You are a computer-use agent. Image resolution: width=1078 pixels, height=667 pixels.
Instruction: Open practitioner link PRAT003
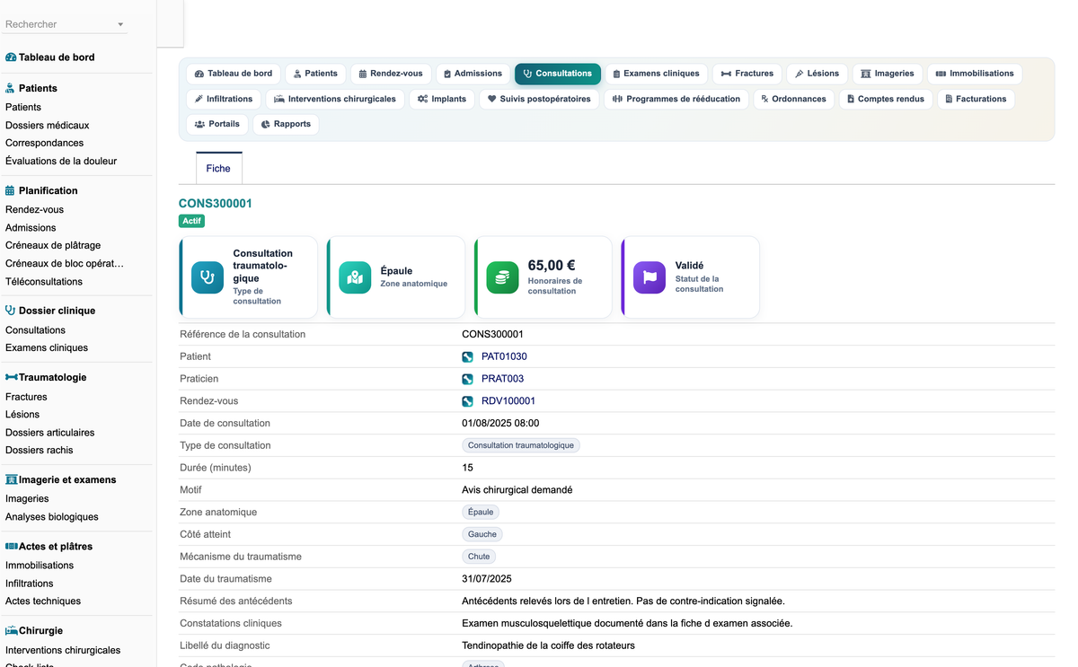[502, 379]
